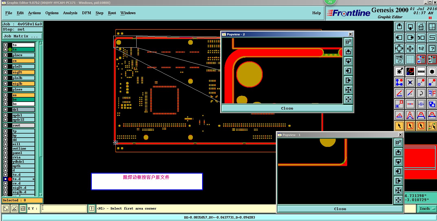437x221 pixels.
Task: Select the pan down icon in main toolbar
Action: [x=410, y=27]
